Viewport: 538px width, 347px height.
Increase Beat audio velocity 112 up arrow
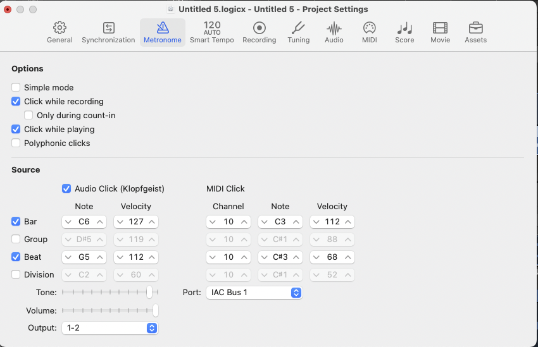pyautogui.click(x=152, y=257)
